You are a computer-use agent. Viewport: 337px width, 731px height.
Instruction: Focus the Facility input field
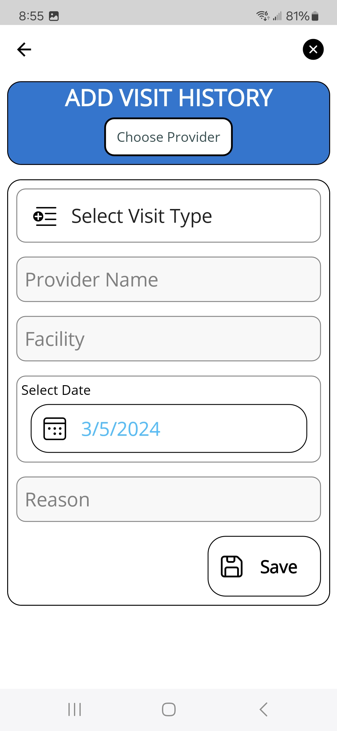[168, 339]
